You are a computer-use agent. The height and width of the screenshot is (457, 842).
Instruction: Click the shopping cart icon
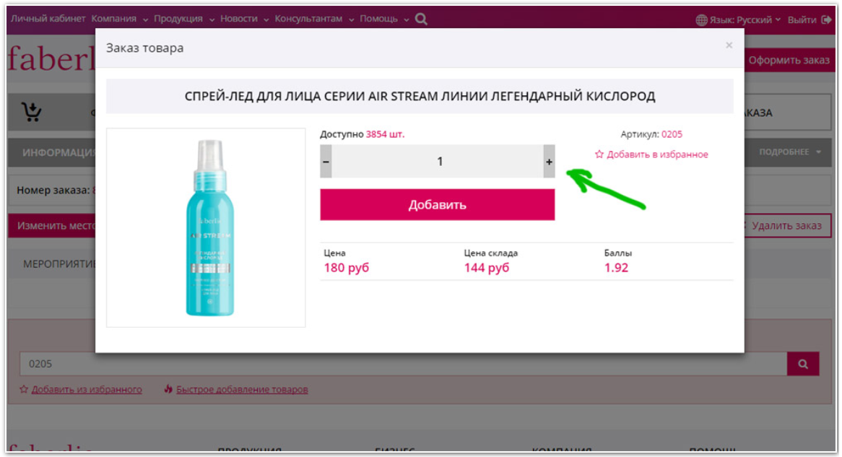pos(31,112)
